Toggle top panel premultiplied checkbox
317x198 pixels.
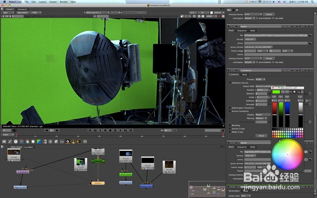pos(257,18)
